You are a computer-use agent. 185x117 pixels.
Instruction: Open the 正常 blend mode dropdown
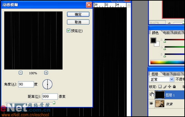161,79
